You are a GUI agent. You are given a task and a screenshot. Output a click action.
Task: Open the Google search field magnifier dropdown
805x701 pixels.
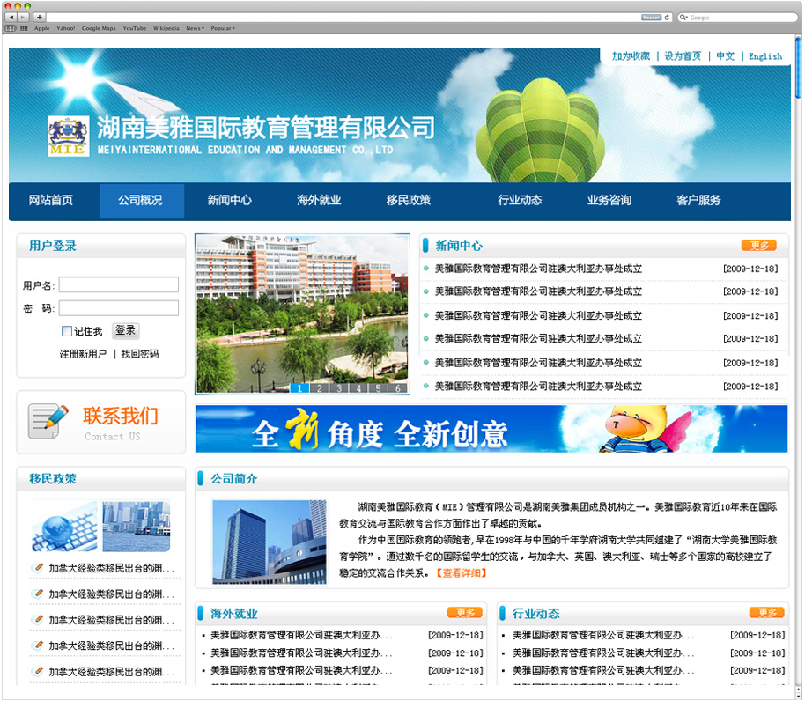tap(684, 17)
